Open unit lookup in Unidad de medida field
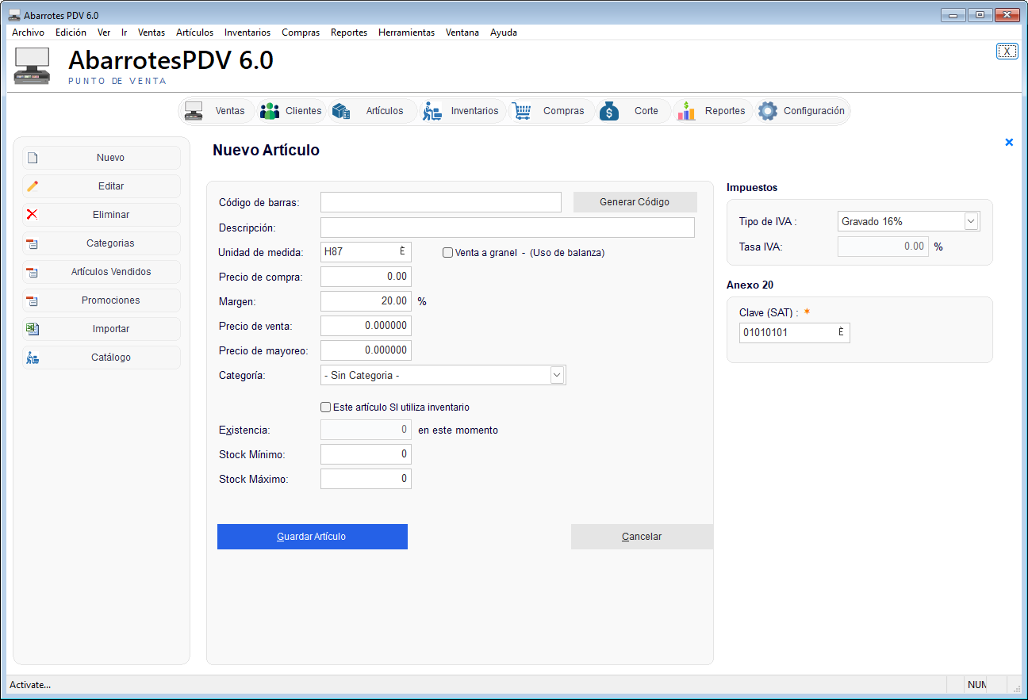1028x700 pixels. (402, 252)
